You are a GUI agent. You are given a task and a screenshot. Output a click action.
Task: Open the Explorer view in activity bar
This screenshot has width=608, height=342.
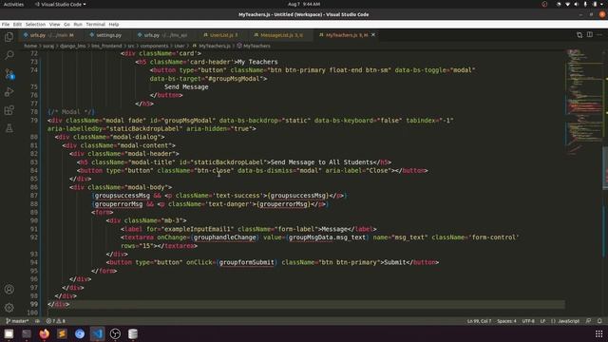tap(9, 37)
